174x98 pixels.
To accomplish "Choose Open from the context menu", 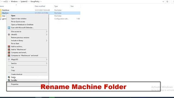I will coord(13,16).
